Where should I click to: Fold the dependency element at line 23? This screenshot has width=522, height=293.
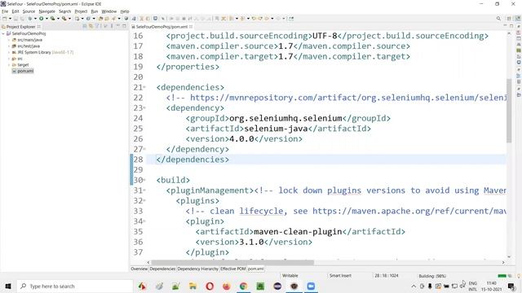(x=144, y=108)
